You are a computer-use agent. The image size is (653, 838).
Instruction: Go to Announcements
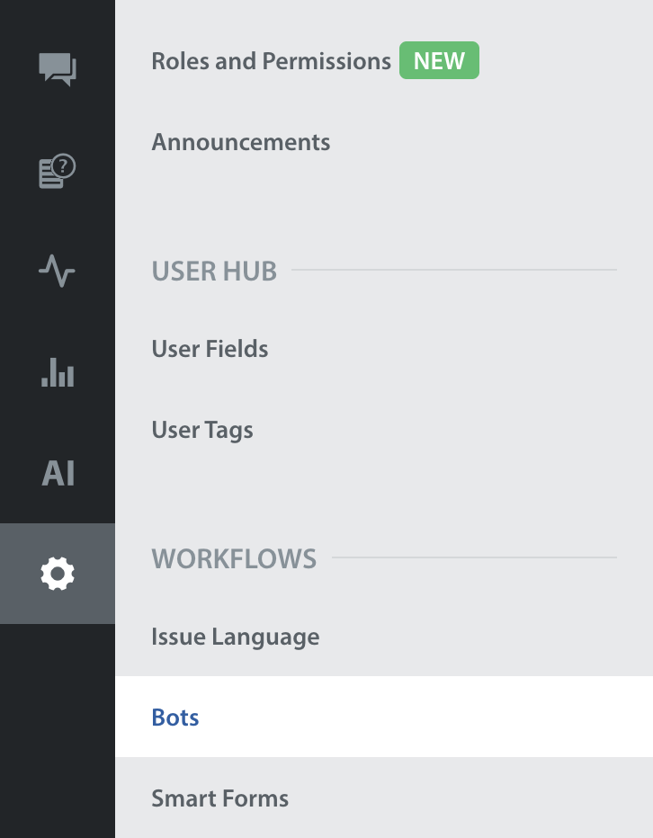pyautogui.click(x=240, y=142)
